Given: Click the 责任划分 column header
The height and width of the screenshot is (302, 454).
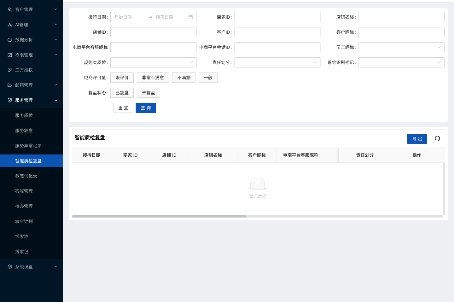Looking at the screenshot, I should pyautogui.click(x=365, y=155).
